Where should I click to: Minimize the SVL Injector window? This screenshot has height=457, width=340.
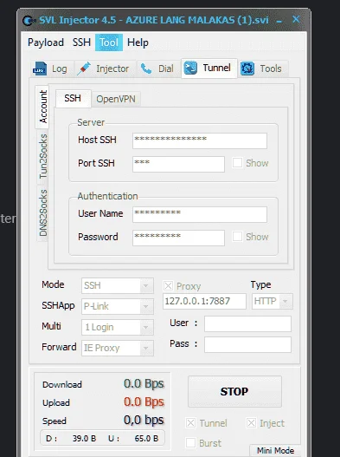click(279, 21)
